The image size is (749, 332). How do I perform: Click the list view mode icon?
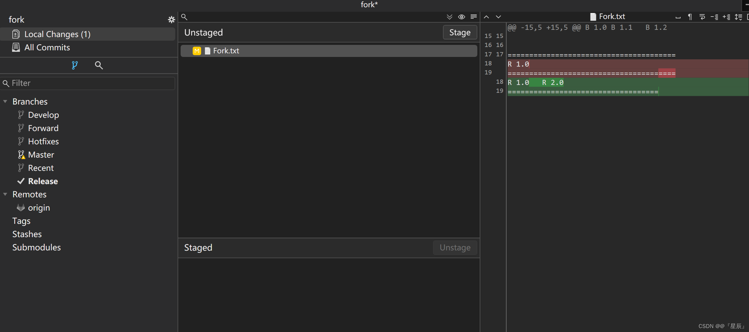click(473, 17)
